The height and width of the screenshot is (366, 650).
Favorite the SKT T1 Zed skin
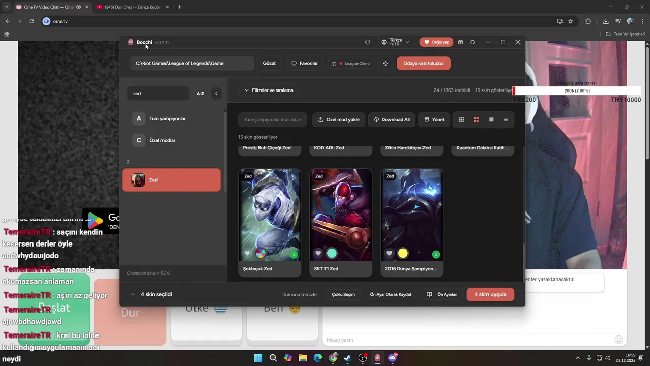[x=318, y=253]
